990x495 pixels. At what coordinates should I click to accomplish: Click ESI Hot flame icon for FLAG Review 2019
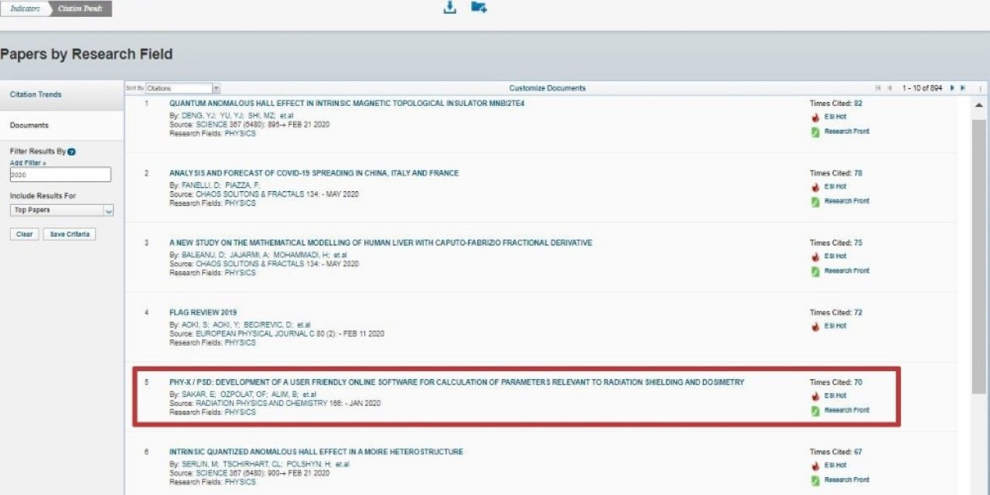coord(815,326)
